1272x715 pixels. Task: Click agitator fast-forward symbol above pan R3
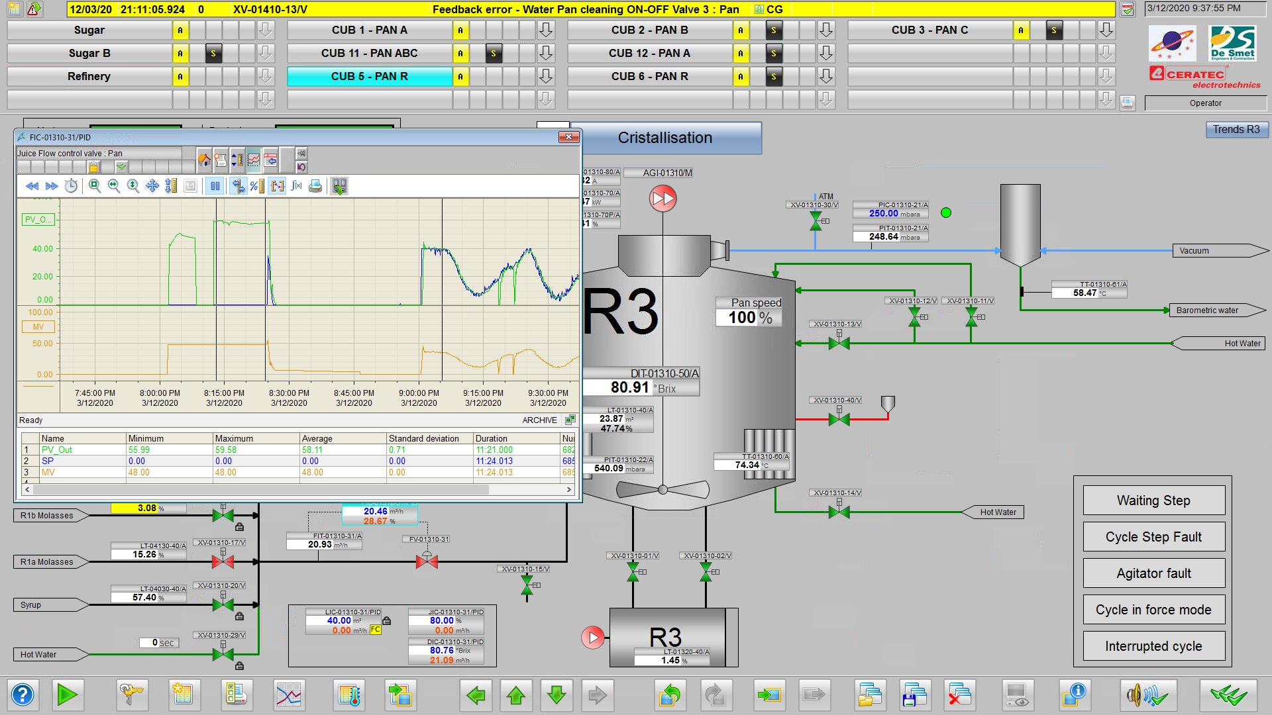(662, 199)
